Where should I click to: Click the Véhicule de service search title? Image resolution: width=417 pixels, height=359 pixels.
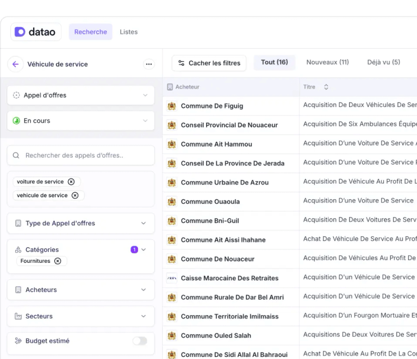point(58,64)
